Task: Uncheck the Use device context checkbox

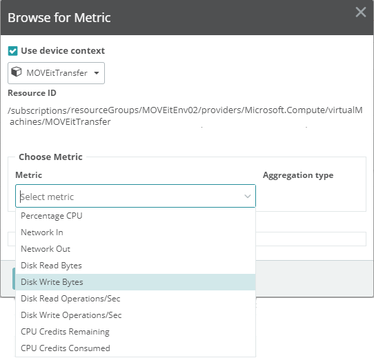Action: (x=12, y=51)
